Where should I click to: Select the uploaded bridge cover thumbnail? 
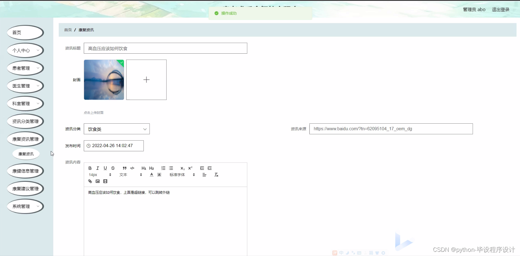click(x=104, y=80)
